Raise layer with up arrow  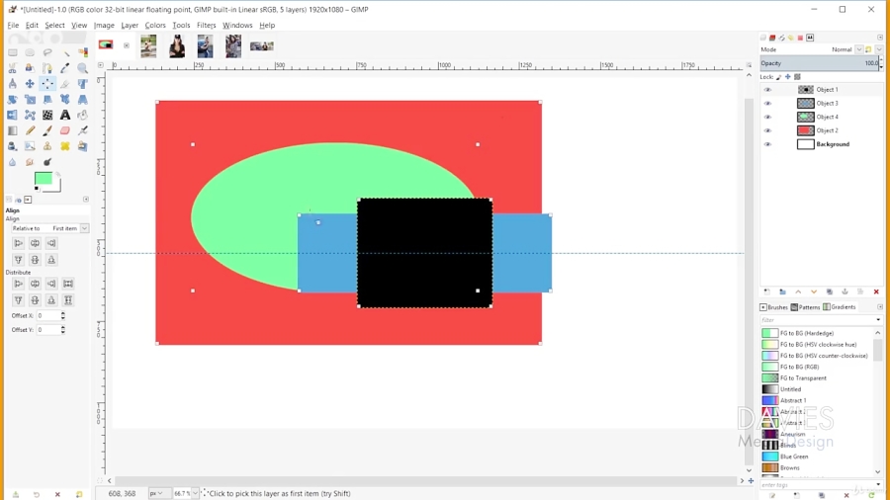798,292
